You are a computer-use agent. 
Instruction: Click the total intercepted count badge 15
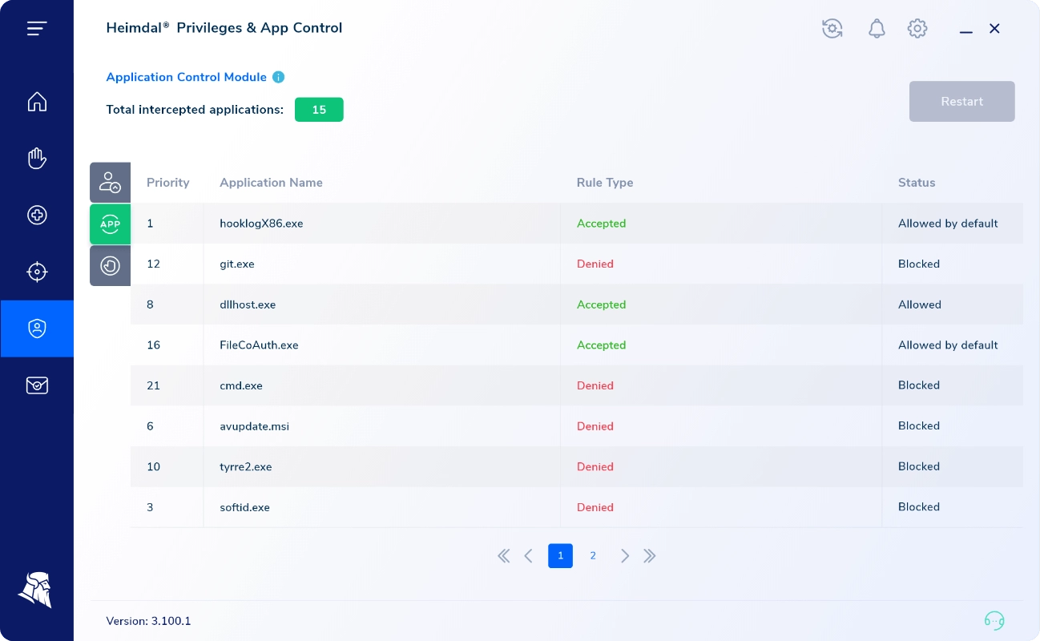click(x=319, y=110)
